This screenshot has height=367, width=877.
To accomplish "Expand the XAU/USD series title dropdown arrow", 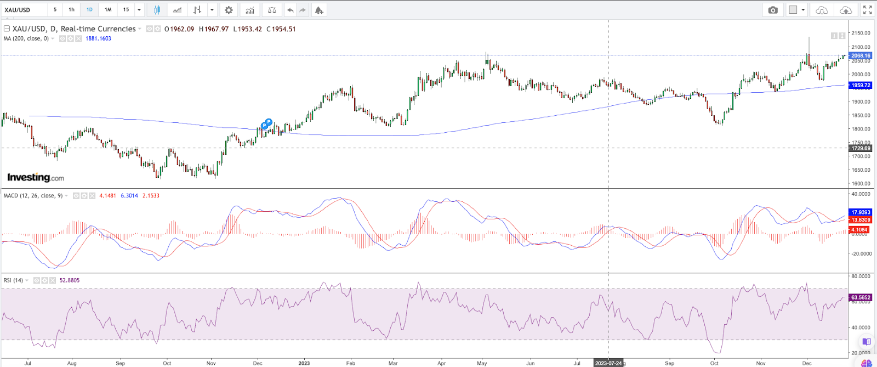I will point(140,29).
